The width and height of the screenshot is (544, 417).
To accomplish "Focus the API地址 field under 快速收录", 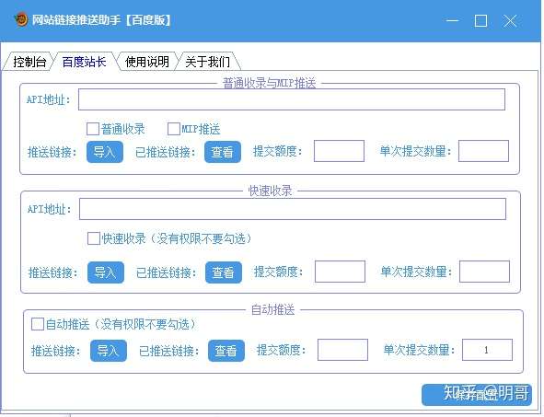I will tap(293, 209).
